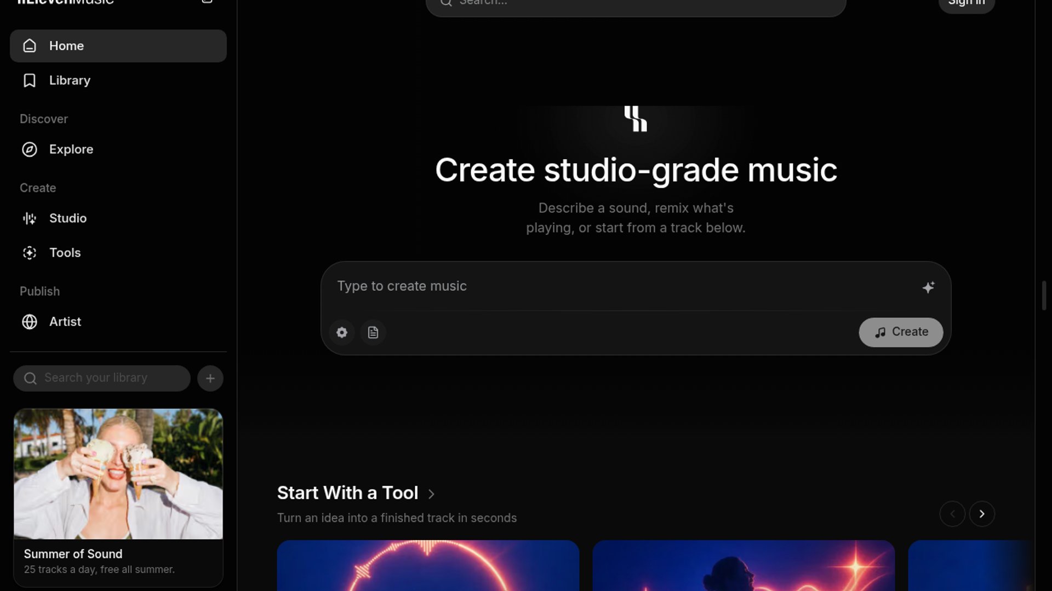1052x591 pixels.
Task: Click the sparkle enhance prompt icon
Action: [x=928, y=287]
